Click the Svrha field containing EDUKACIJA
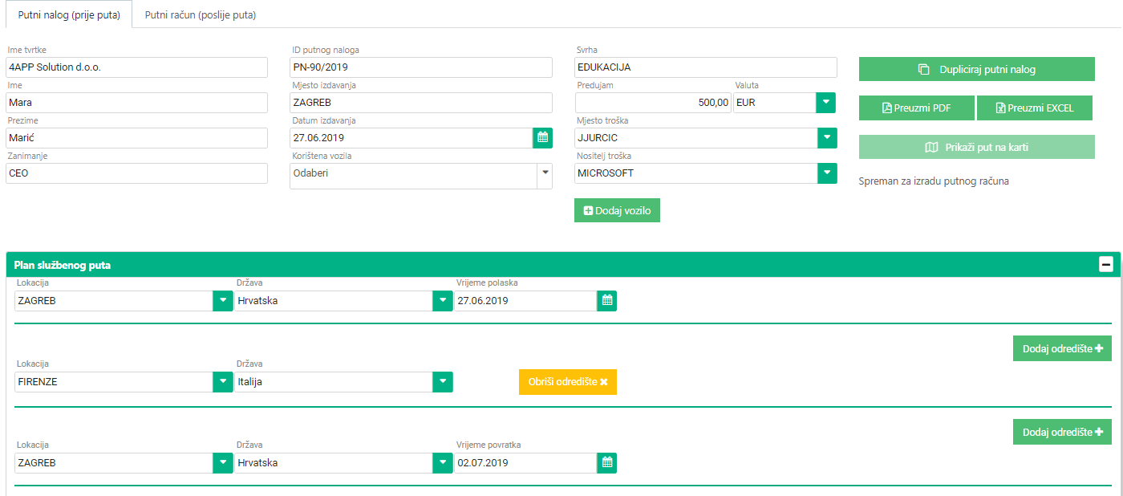The width and height of the screenshot is (1123, 496). coord(706,67)
